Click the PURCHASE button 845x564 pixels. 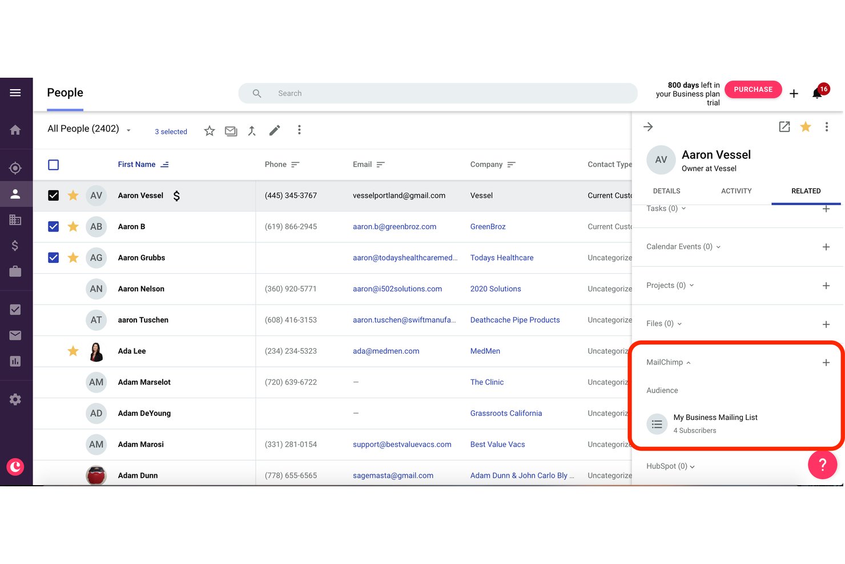pyautogui.click(x=753, y=89)
